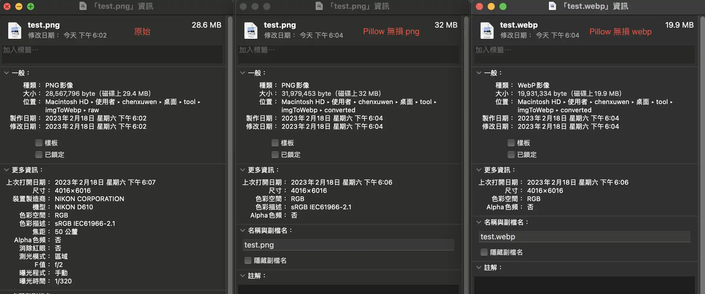Collapse 更多資訊 section in test.webp window
The image size is (705, 294).
[x=479, y=170]
